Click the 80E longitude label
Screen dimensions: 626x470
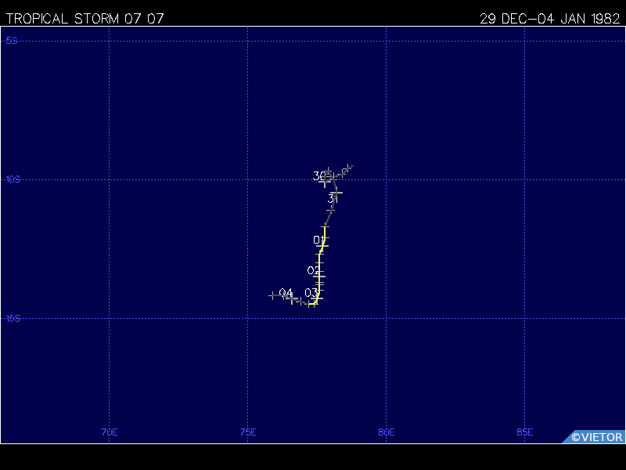coord(386,432)
